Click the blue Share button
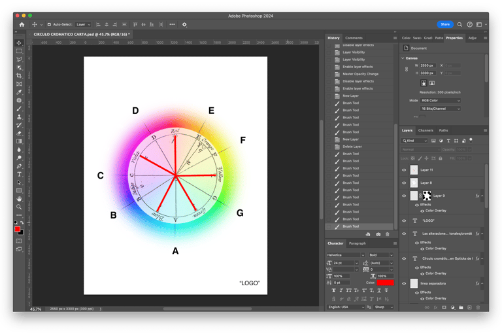The width and height of the screenshot is (502, 335). [x=445, y=24]
